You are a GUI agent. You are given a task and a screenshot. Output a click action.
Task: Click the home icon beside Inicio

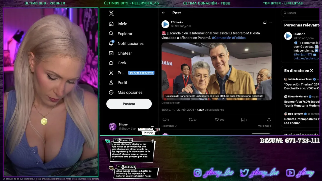(x=111, y=24)
